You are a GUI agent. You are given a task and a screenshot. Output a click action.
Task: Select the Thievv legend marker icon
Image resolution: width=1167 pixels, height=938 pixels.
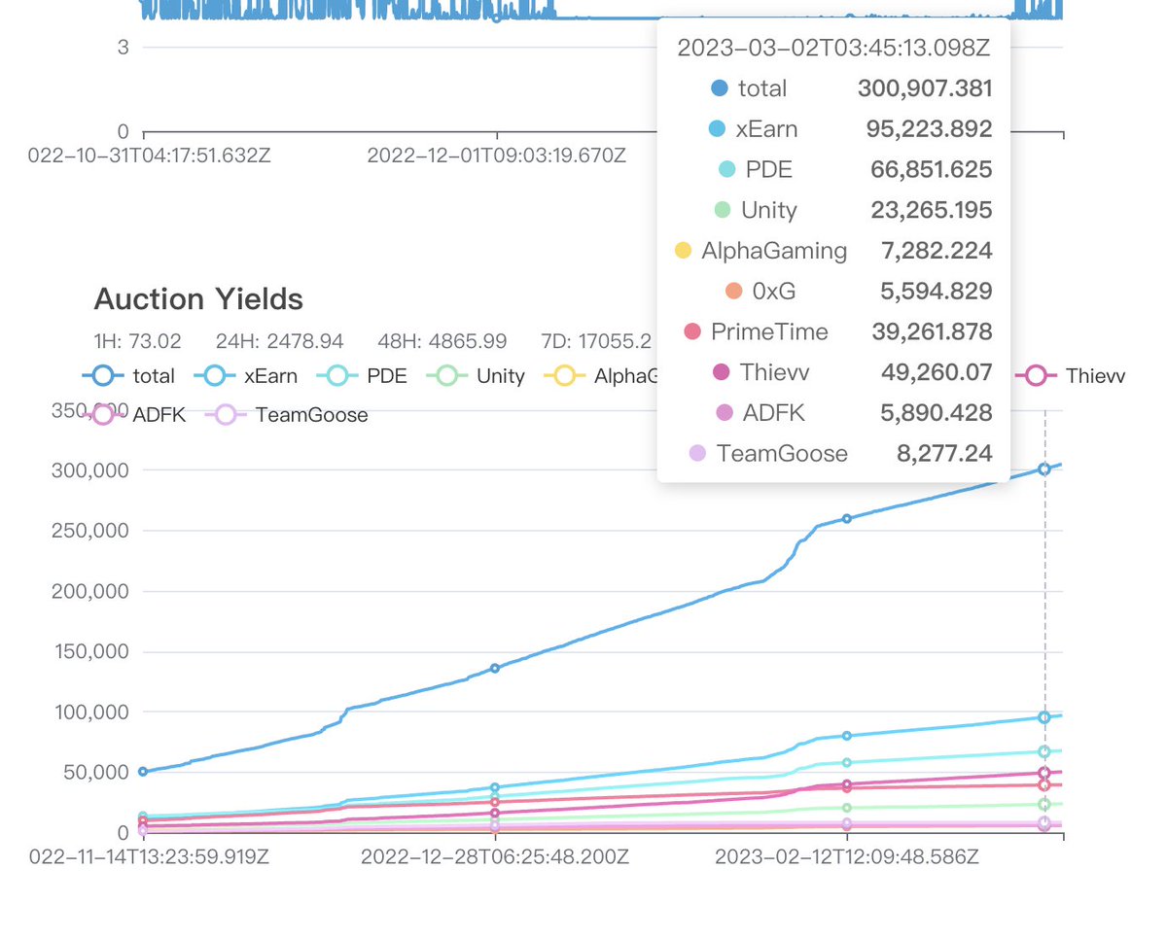pyautogui.click(x=1035, y=376)
